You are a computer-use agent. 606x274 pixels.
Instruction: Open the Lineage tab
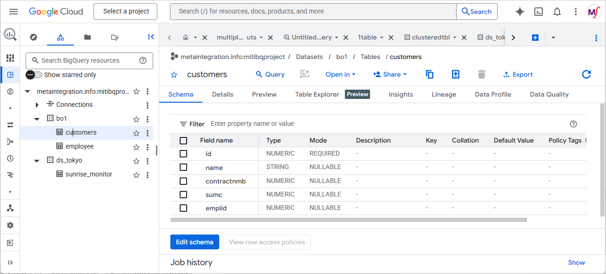444,94
